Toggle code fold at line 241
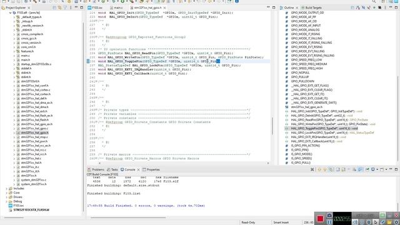This screenshot has width=400, height=225. tap(96, 82)
